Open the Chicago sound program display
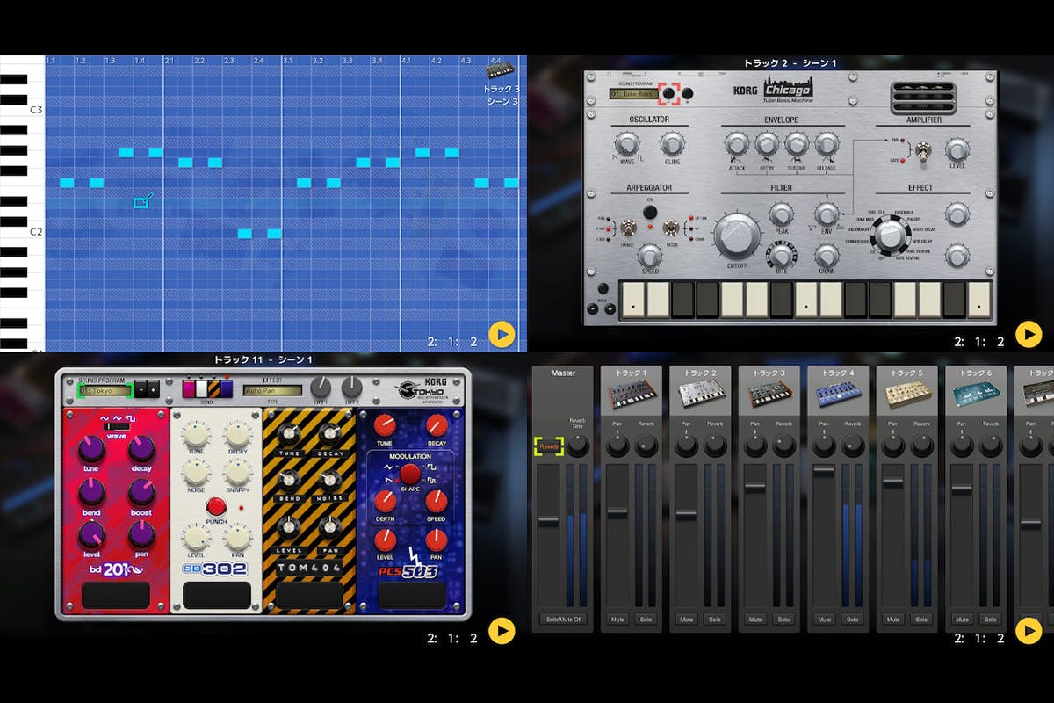 632,94
